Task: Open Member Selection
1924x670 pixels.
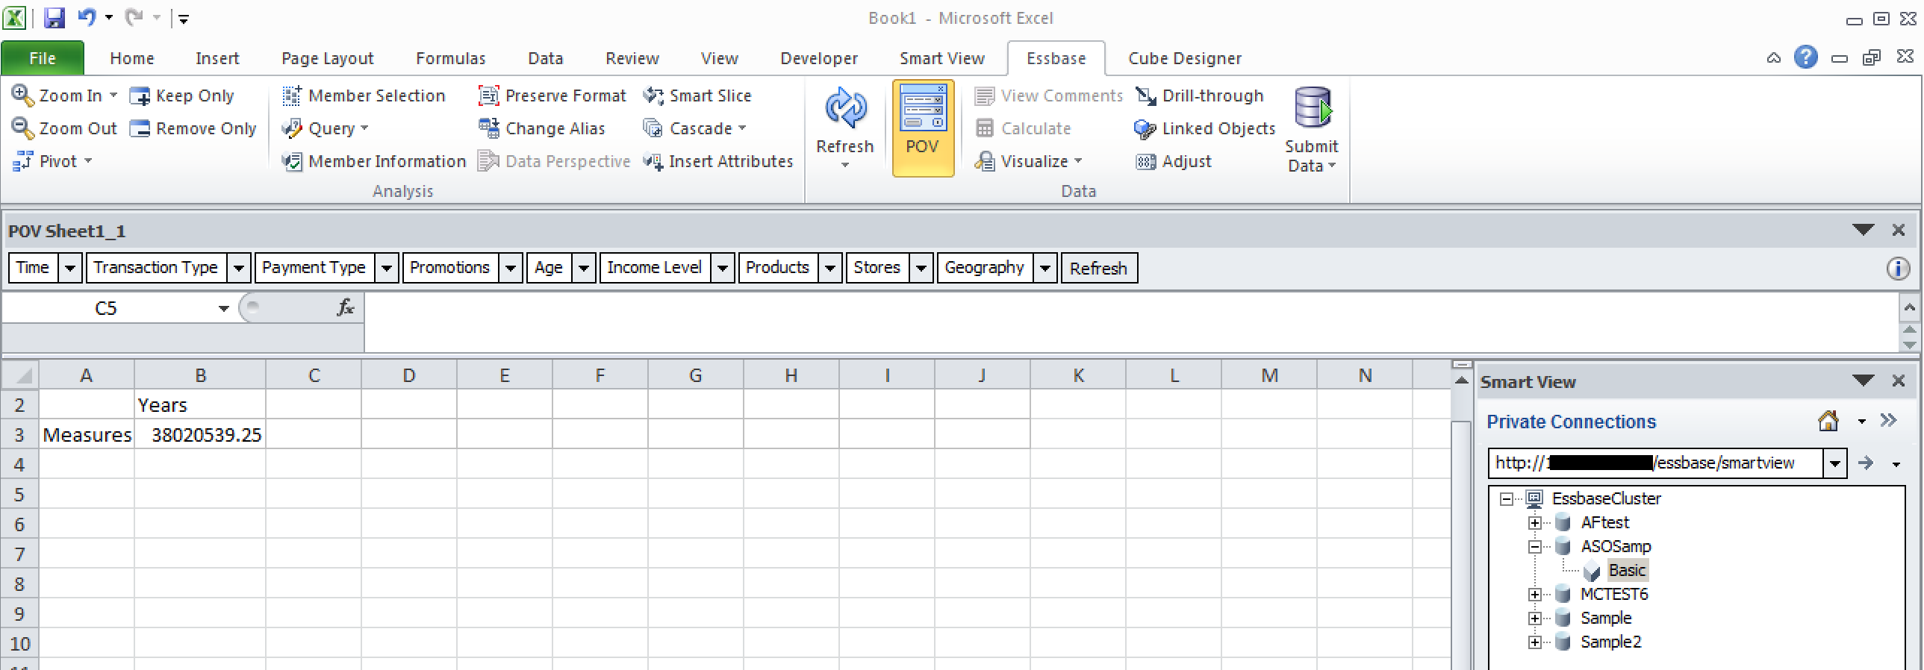Action: tap(364, 96)
